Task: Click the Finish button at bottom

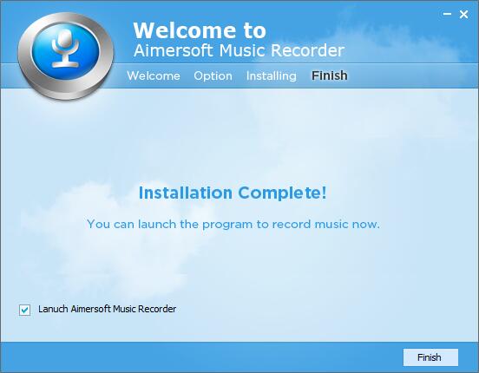Action: 430,357
